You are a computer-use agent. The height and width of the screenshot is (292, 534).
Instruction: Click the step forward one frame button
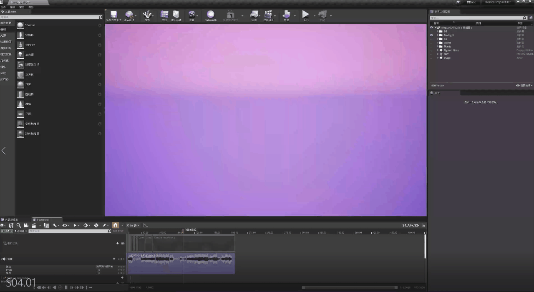[x=71, y=287]
